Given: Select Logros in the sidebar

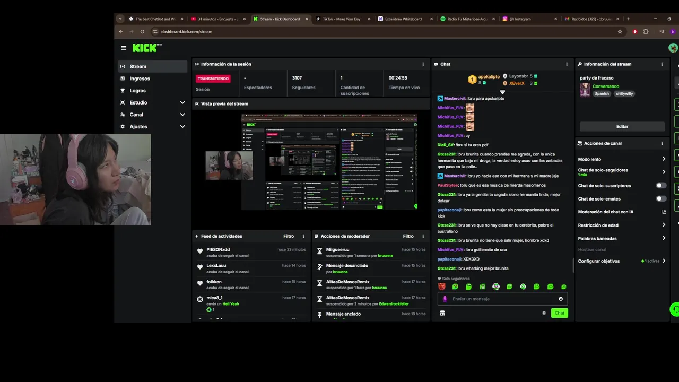Looking at the screenshot, I should tap(152, 91).
